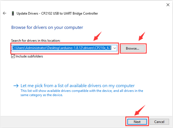Click the Browse for drivers on your computer heading

47,27
